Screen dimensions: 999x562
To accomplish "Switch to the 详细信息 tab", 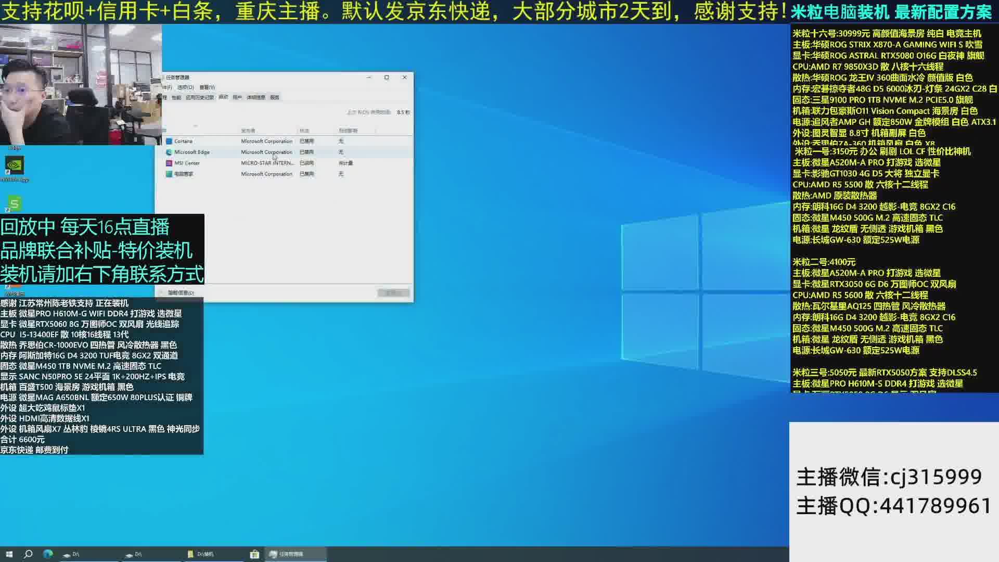I will [x=255, y=97].
